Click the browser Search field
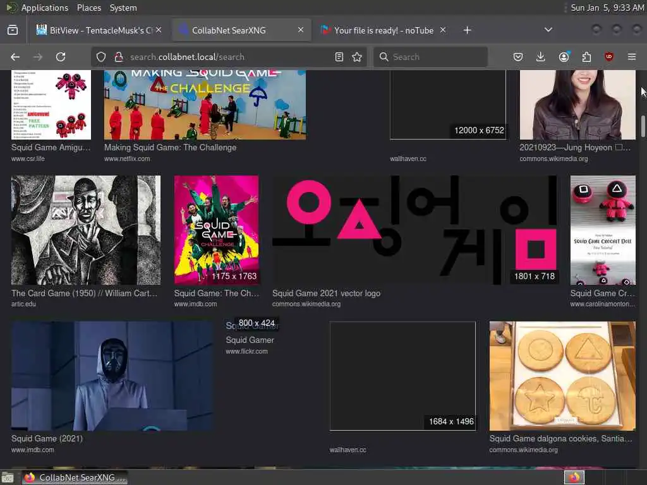 point(430,57)
